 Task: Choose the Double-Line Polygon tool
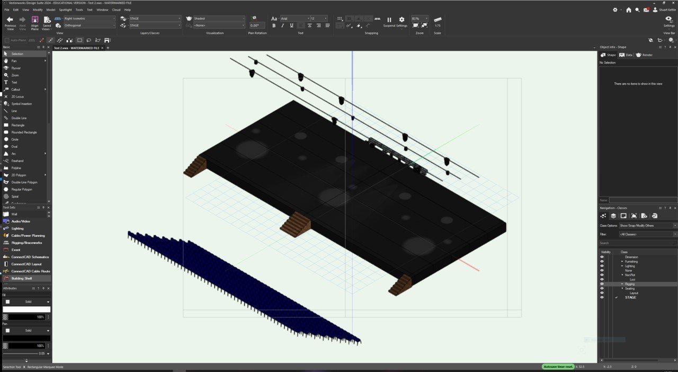[x=24, y=182]
